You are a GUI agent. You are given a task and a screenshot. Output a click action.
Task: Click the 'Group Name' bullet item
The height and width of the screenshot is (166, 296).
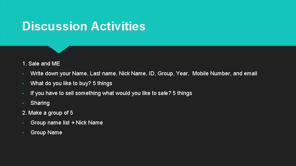[46, 132]
